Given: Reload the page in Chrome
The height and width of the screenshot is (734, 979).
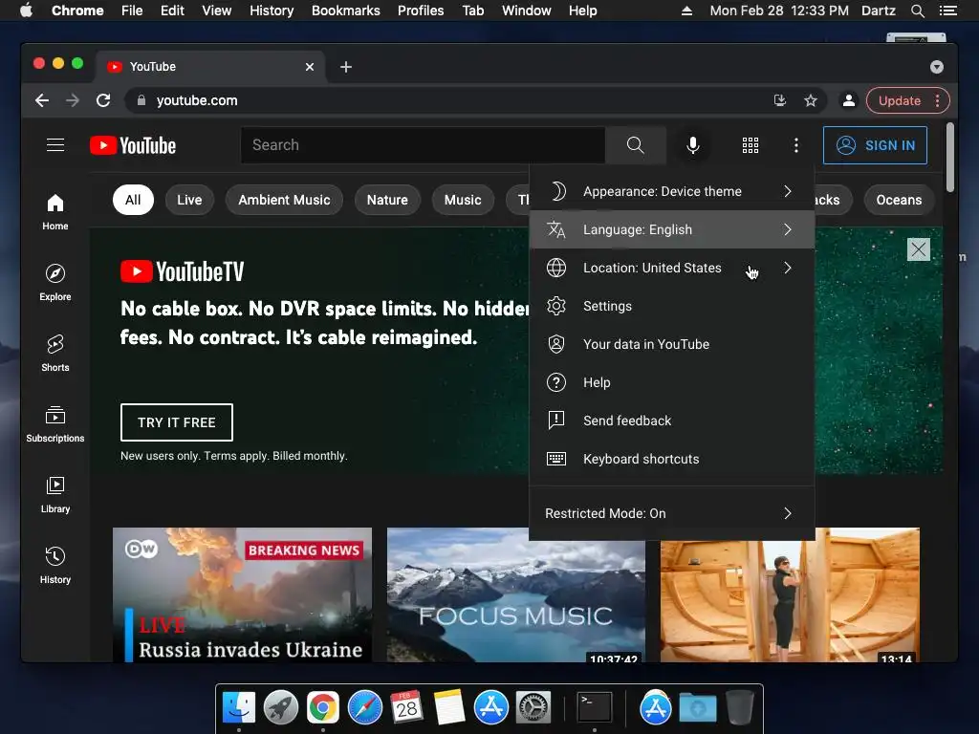Looking at the screenshot, I should click(x=103, y=100).
